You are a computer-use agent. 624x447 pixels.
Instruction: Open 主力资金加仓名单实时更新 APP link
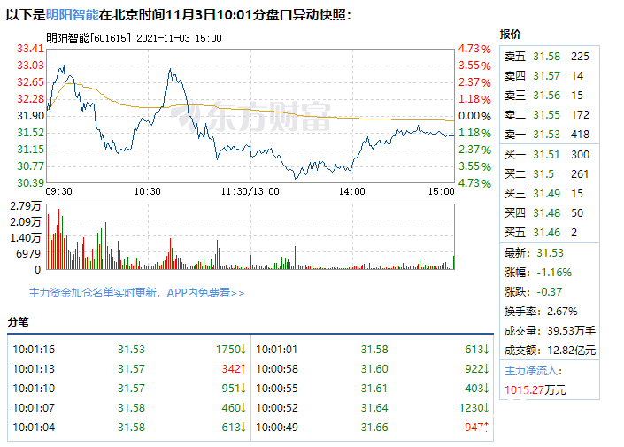(136, 293)
